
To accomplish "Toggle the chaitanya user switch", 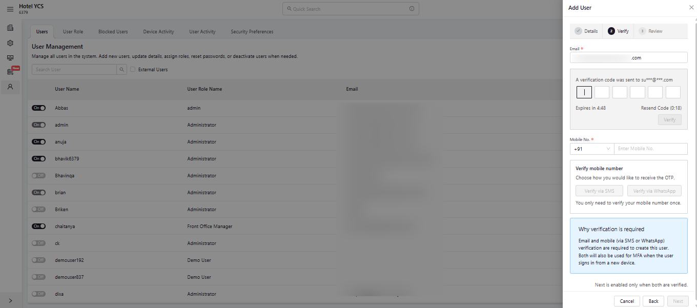I will (x=38, y=227).
